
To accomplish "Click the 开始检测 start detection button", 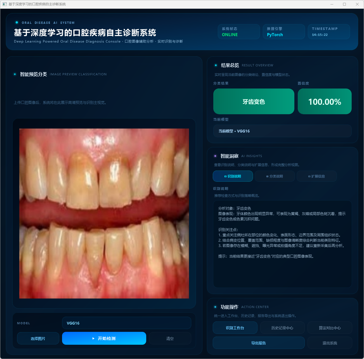I will click(x=104, y=338).
